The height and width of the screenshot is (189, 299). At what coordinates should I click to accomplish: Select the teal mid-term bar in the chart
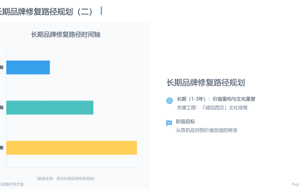[x=50, y=108]
